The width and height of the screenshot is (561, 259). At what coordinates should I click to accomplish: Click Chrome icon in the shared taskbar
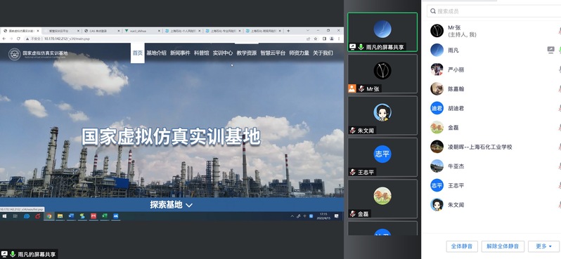click(49, 216)
